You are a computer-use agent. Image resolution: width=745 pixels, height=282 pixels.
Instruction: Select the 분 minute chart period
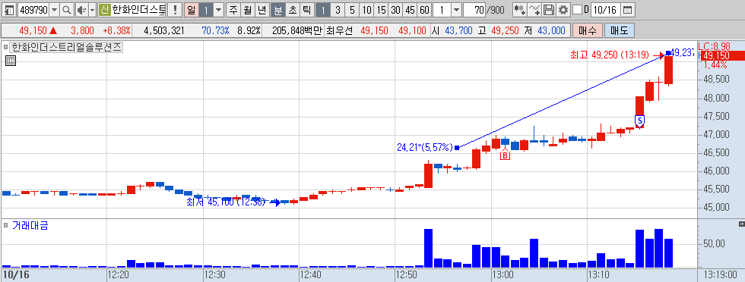point(277,10)
